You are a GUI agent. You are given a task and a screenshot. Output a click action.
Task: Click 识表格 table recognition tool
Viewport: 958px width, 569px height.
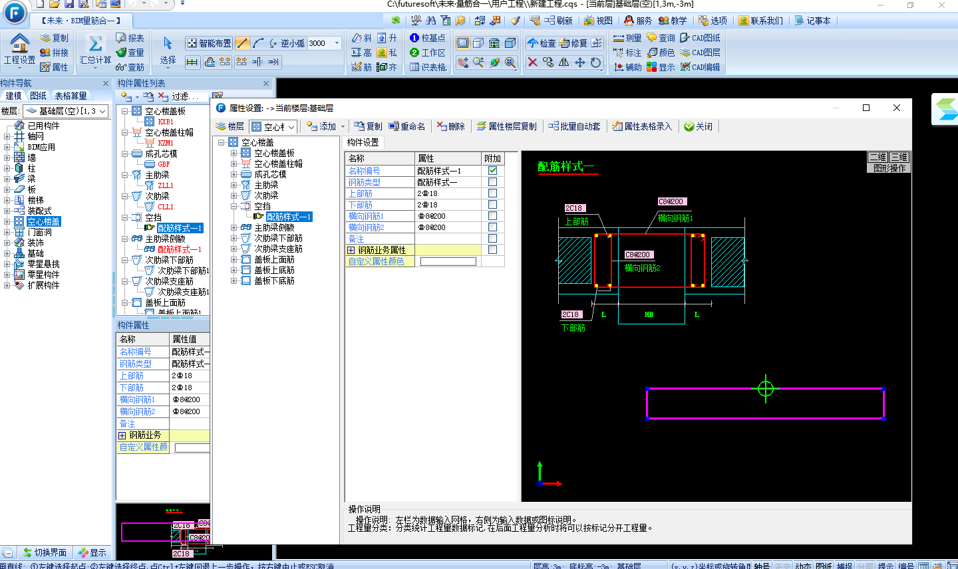coord(428,67)
